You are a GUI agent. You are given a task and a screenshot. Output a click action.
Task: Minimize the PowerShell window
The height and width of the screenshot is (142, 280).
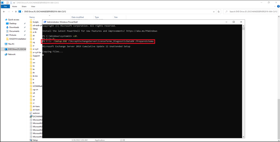[226, 22]
